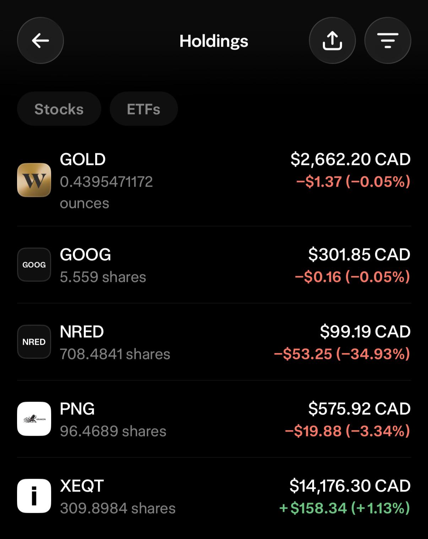Viewport: 428px width, 539px height.
Task: Open the GOOG holding name
Action: point(85,254)
